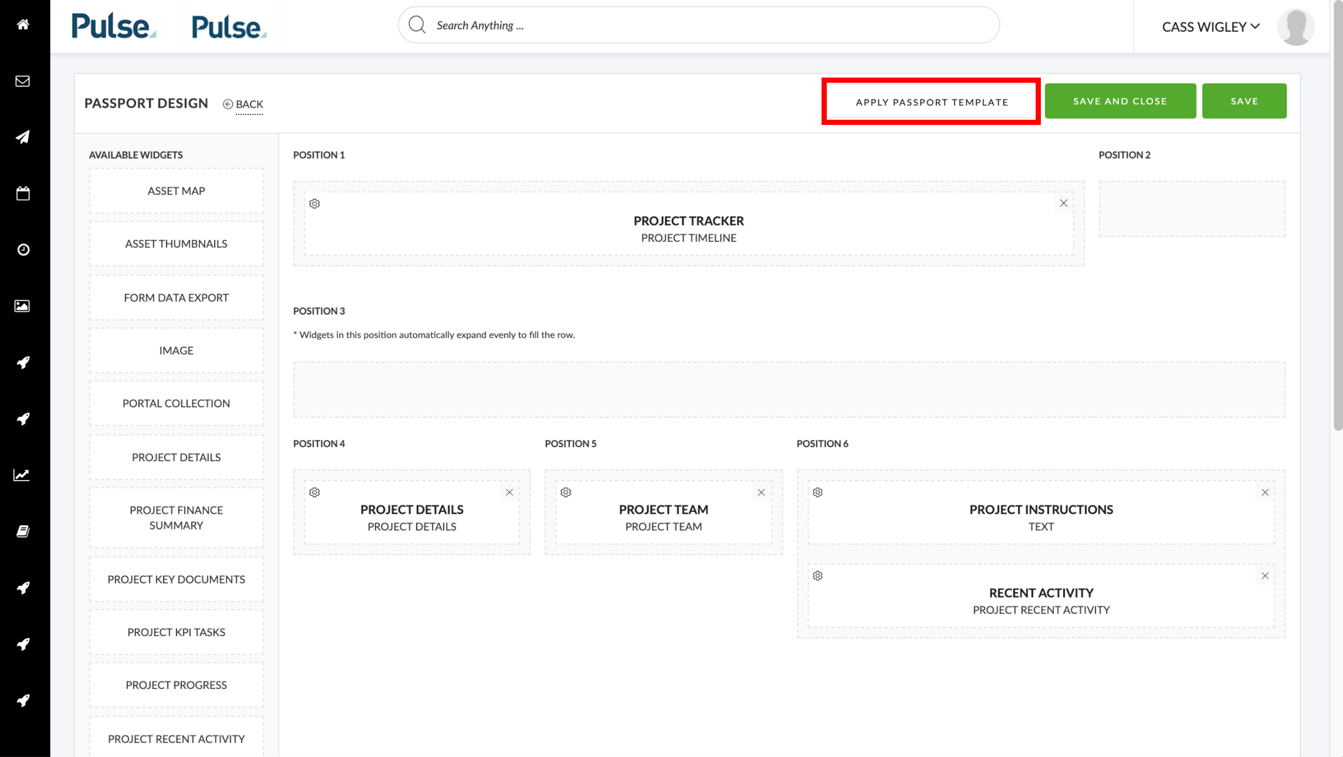Expand the Cass Wigley user menu

[x=1211, y=27]
